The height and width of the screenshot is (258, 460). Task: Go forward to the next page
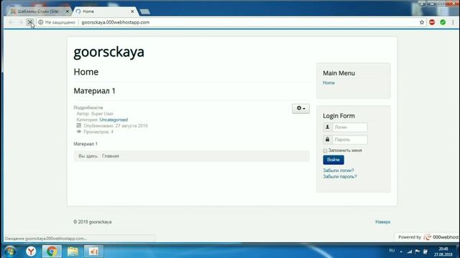click(20, 22)
